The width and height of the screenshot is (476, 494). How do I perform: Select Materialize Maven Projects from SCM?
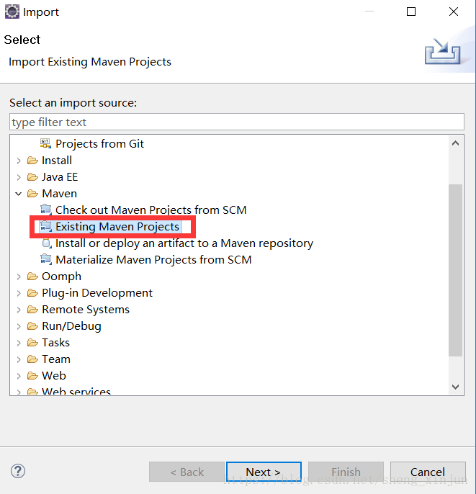[x=153, y=259]
